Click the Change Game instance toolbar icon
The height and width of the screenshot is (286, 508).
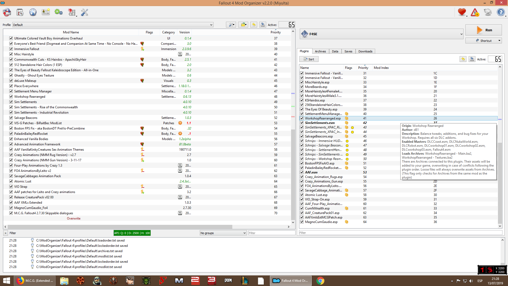click(x=7, y=12)
